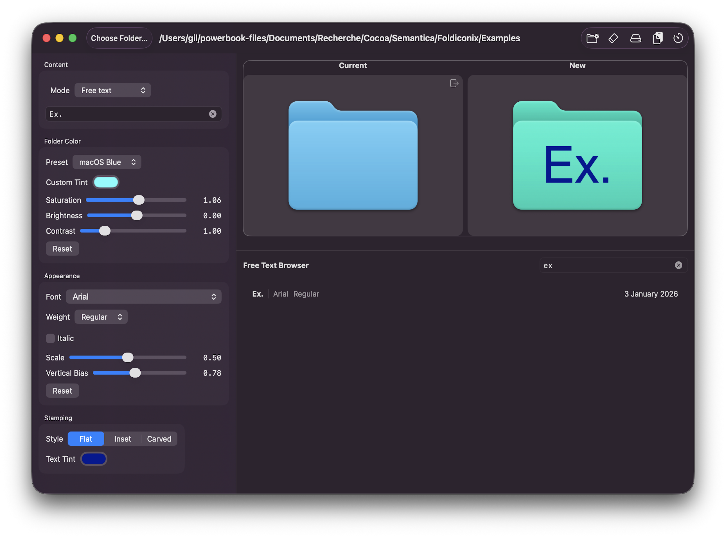Click Reset under the Folder Color sliders

62,249
